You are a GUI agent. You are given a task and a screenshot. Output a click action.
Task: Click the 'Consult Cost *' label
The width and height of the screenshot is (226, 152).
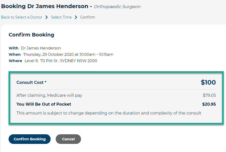coord(31,82)
